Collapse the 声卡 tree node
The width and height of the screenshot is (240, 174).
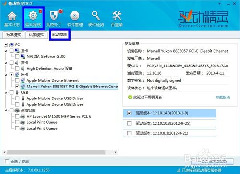[x=6, y=63]
